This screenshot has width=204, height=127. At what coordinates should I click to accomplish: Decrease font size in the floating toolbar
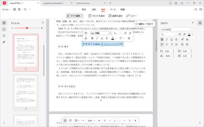click(x=130, y=33)
